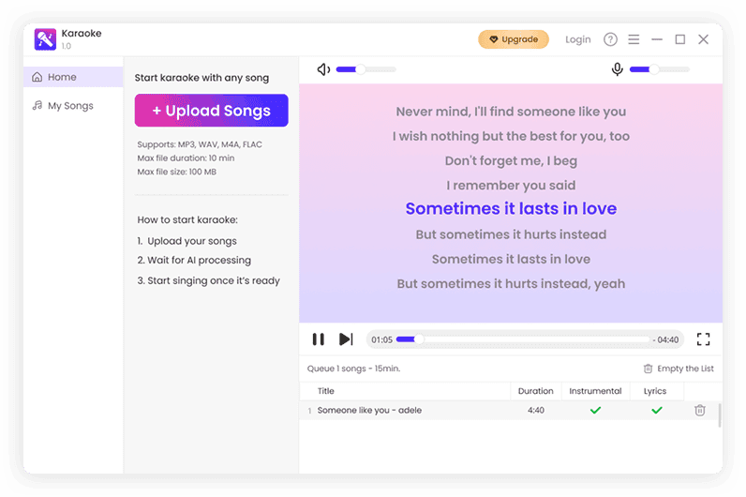Click the Empty the List label

click(x=685, y=369)
